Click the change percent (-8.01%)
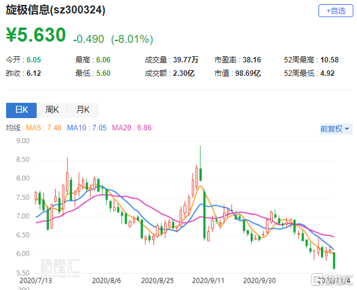Image resolution: width=357 pixels, height=290 pixels. [132, 39]
